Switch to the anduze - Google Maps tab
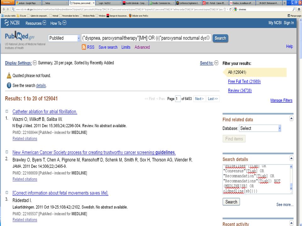Viewport: 302px width, 226px height. coord(29,3)
